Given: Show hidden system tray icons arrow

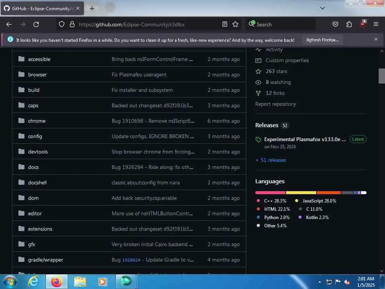Looking at the screenshot, I should pyautogui.click(x=320, y=282).
